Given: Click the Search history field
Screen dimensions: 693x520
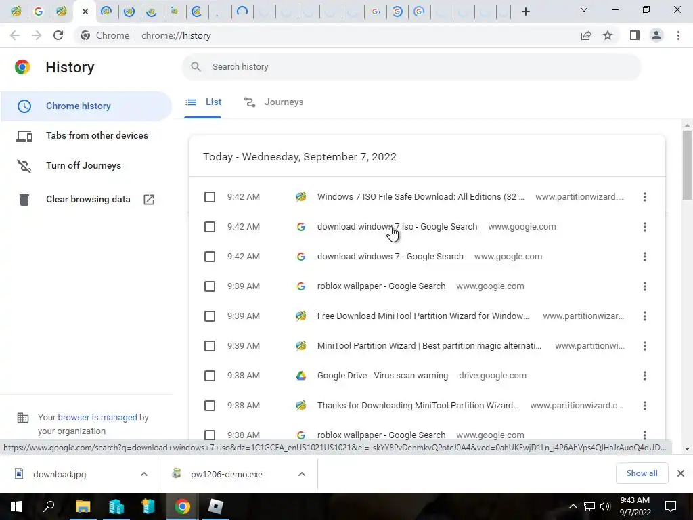Looking at the screenshot, I should coord(411,67).
